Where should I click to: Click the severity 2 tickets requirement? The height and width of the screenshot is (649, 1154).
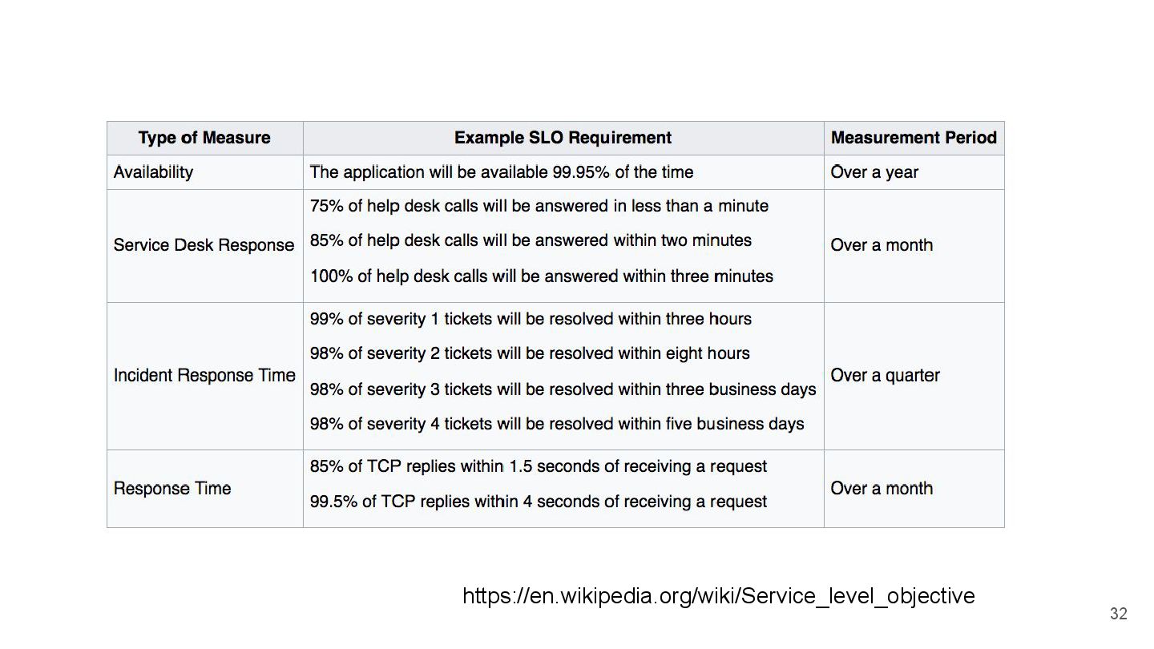point(530,353)
